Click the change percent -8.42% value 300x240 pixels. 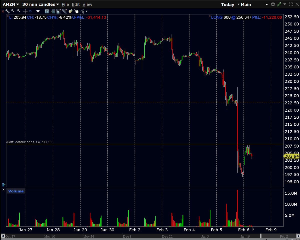pos(65,17)
